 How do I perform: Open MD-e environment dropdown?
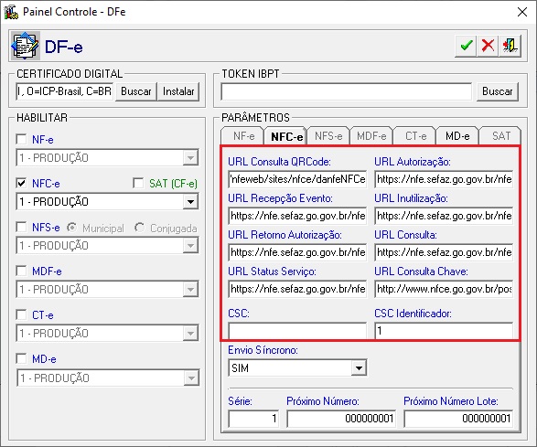(x=191, y=378)
